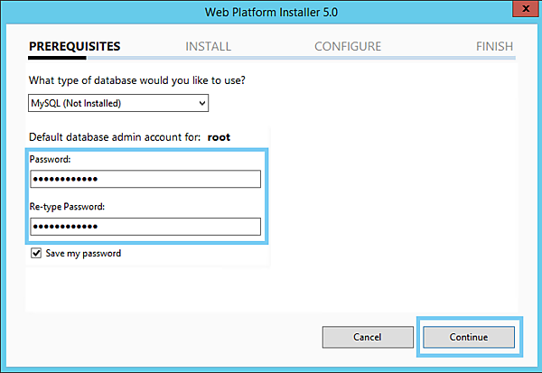Select the CONFIGURE step heading
This screenshot has height=373, width=542.
click(x=348, y=46)
